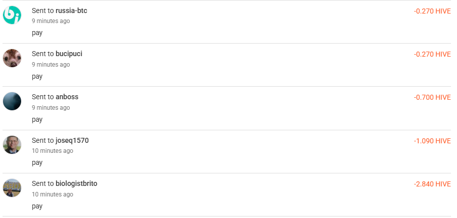Open bucipuci's profile picture
Screen dimensions: 457x218
pos(12,58)
